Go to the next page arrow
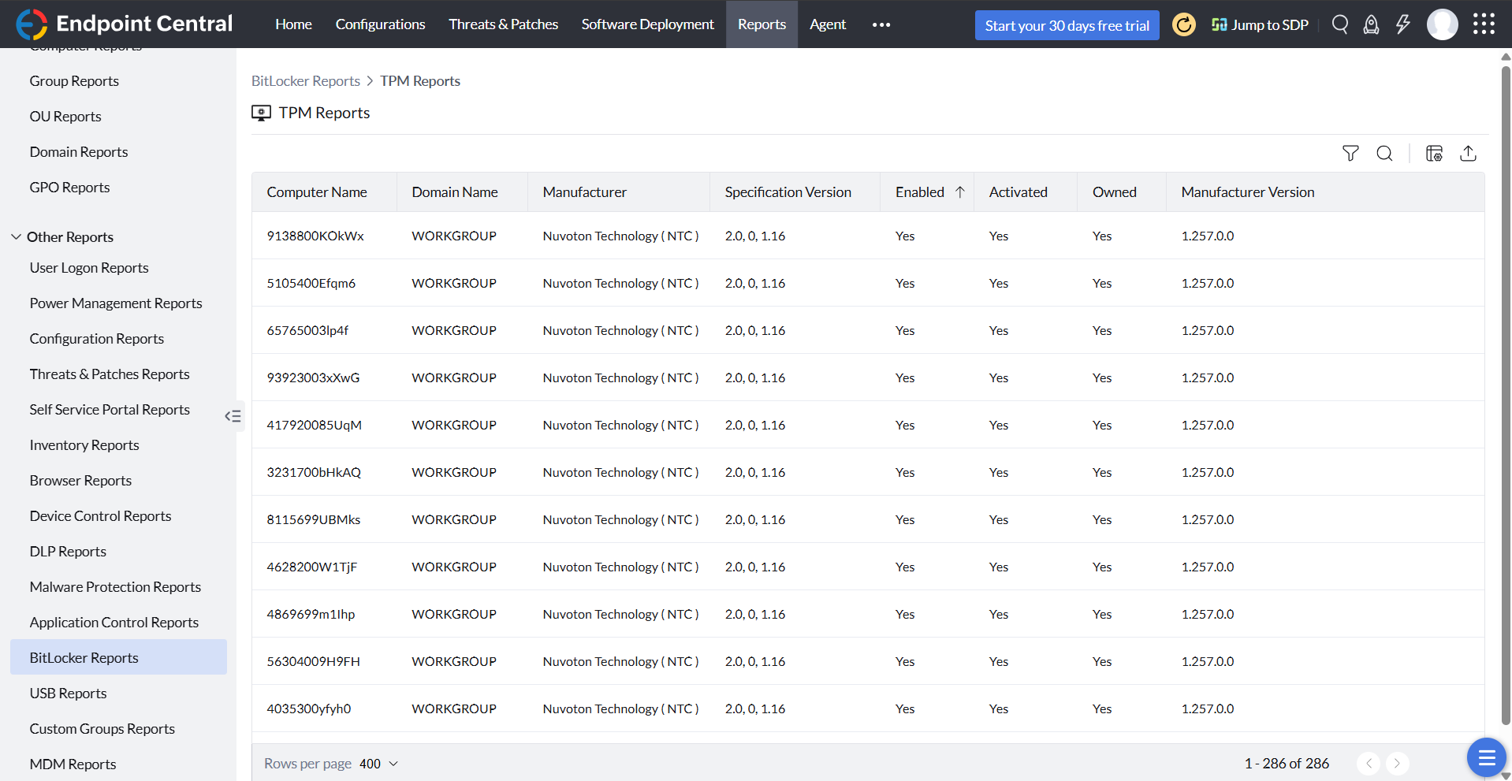The width and height of the screenshot is (1512, 781). pos(1397,763)
